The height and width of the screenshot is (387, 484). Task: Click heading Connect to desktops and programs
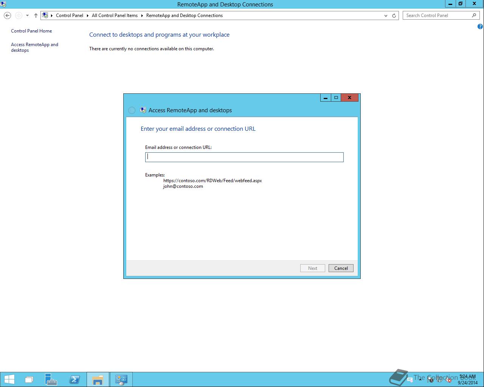point(159,35)
